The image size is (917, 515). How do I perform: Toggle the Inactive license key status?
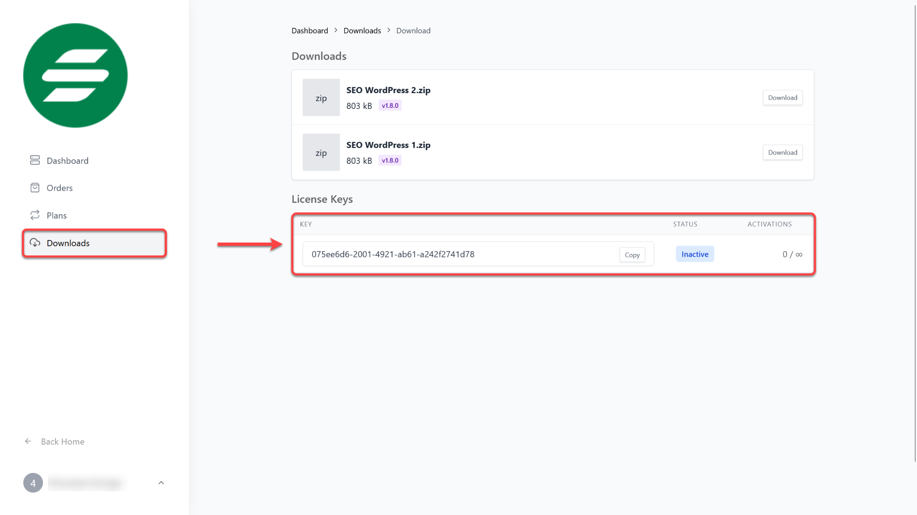click(694, 254)
